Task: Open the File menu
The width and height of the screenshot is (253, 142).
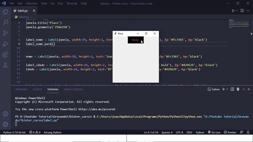Action: 11,4
